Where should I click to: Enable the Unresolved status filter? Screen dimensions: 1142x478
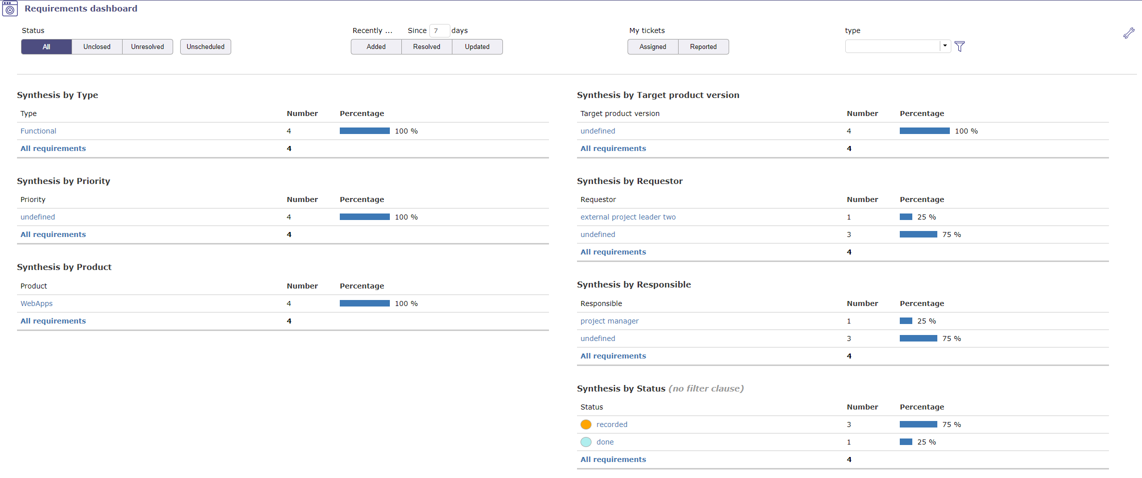[x=147, y=46]
